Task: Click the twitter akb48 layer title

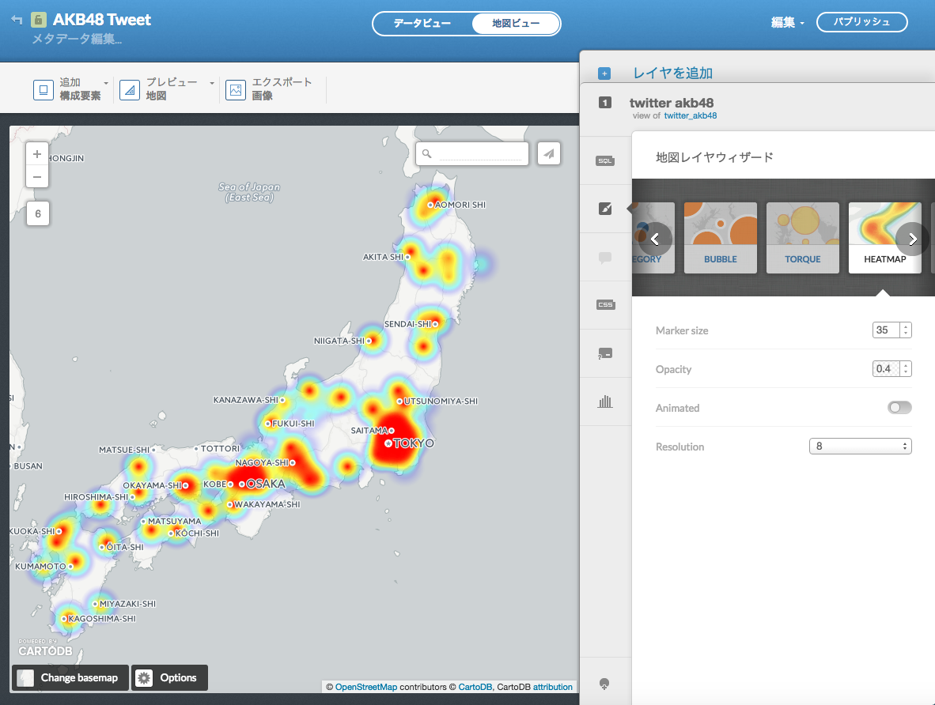Action: click(672, 103)
